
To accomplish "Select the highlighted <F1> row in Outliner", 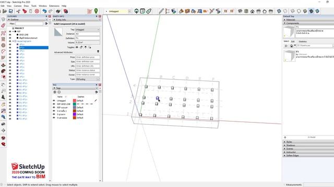I will coord(33,48).
